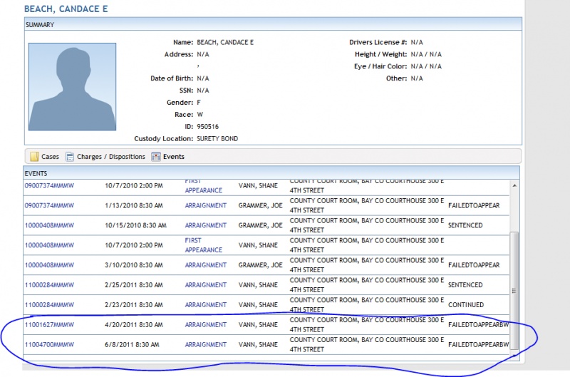570x377 pixels.
Task: Click FAILEDTOAPPEARBW status for 6/8/2011 event
Action: click(x=478, y=345)
